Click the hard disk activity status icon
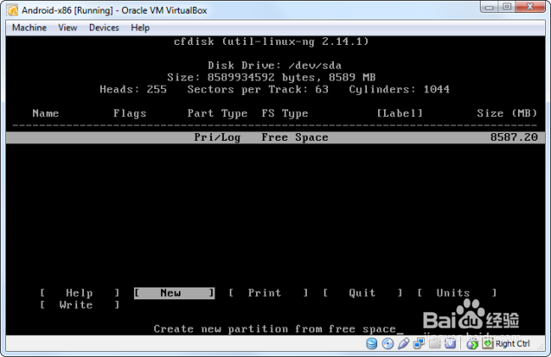The image size is (551, 357). click(x=371, y=343)
